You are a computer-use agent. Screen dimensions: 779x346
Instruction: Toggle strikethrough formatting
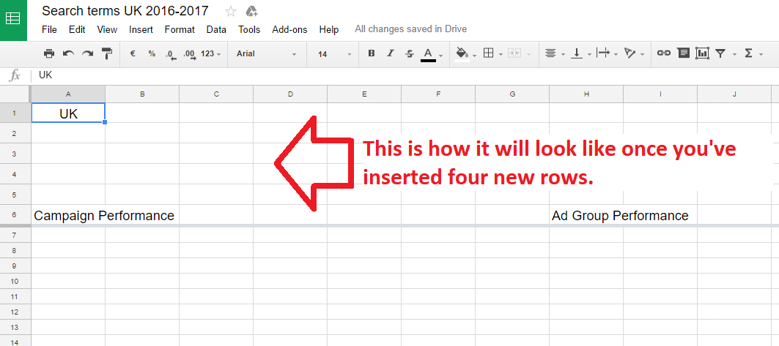[x=410, y=53]
